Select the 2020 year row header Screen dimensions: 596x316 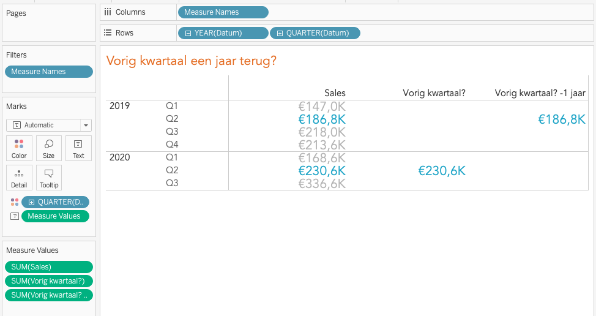(119, 157)
